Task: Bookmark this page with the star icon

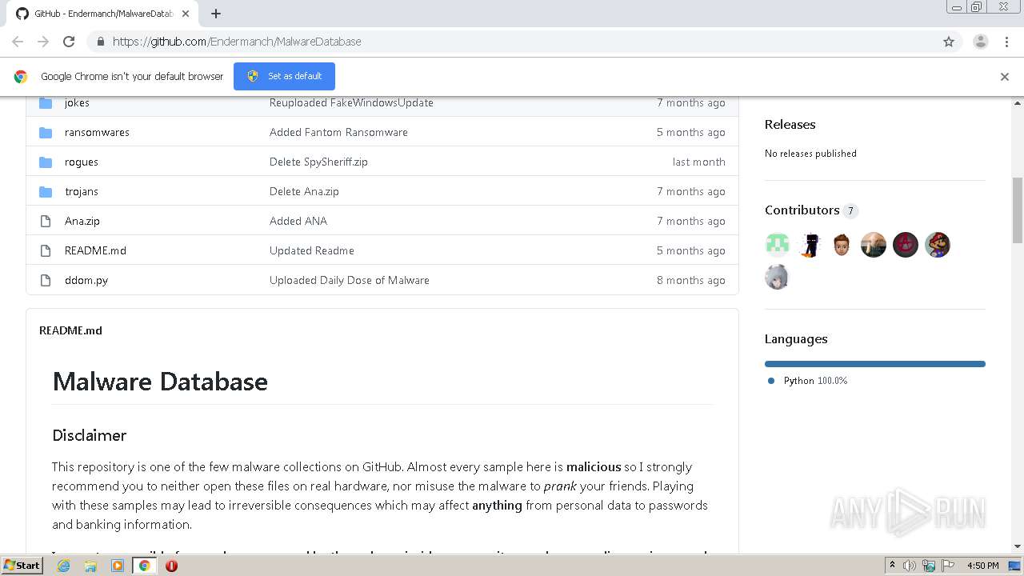Action: [x=949, y=42]
